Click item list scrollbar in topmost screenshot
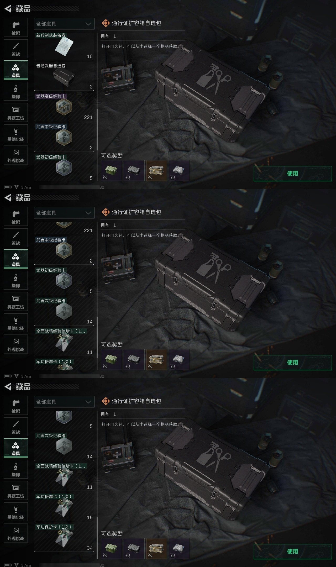The image size is (336, 567). [97, 130]
